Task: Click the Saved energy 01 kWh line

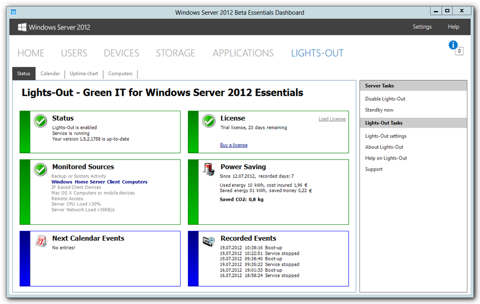Action: coord(266,190)
